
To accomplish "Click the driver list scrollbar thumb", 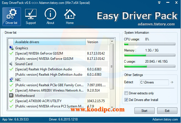I will (112, 67).
